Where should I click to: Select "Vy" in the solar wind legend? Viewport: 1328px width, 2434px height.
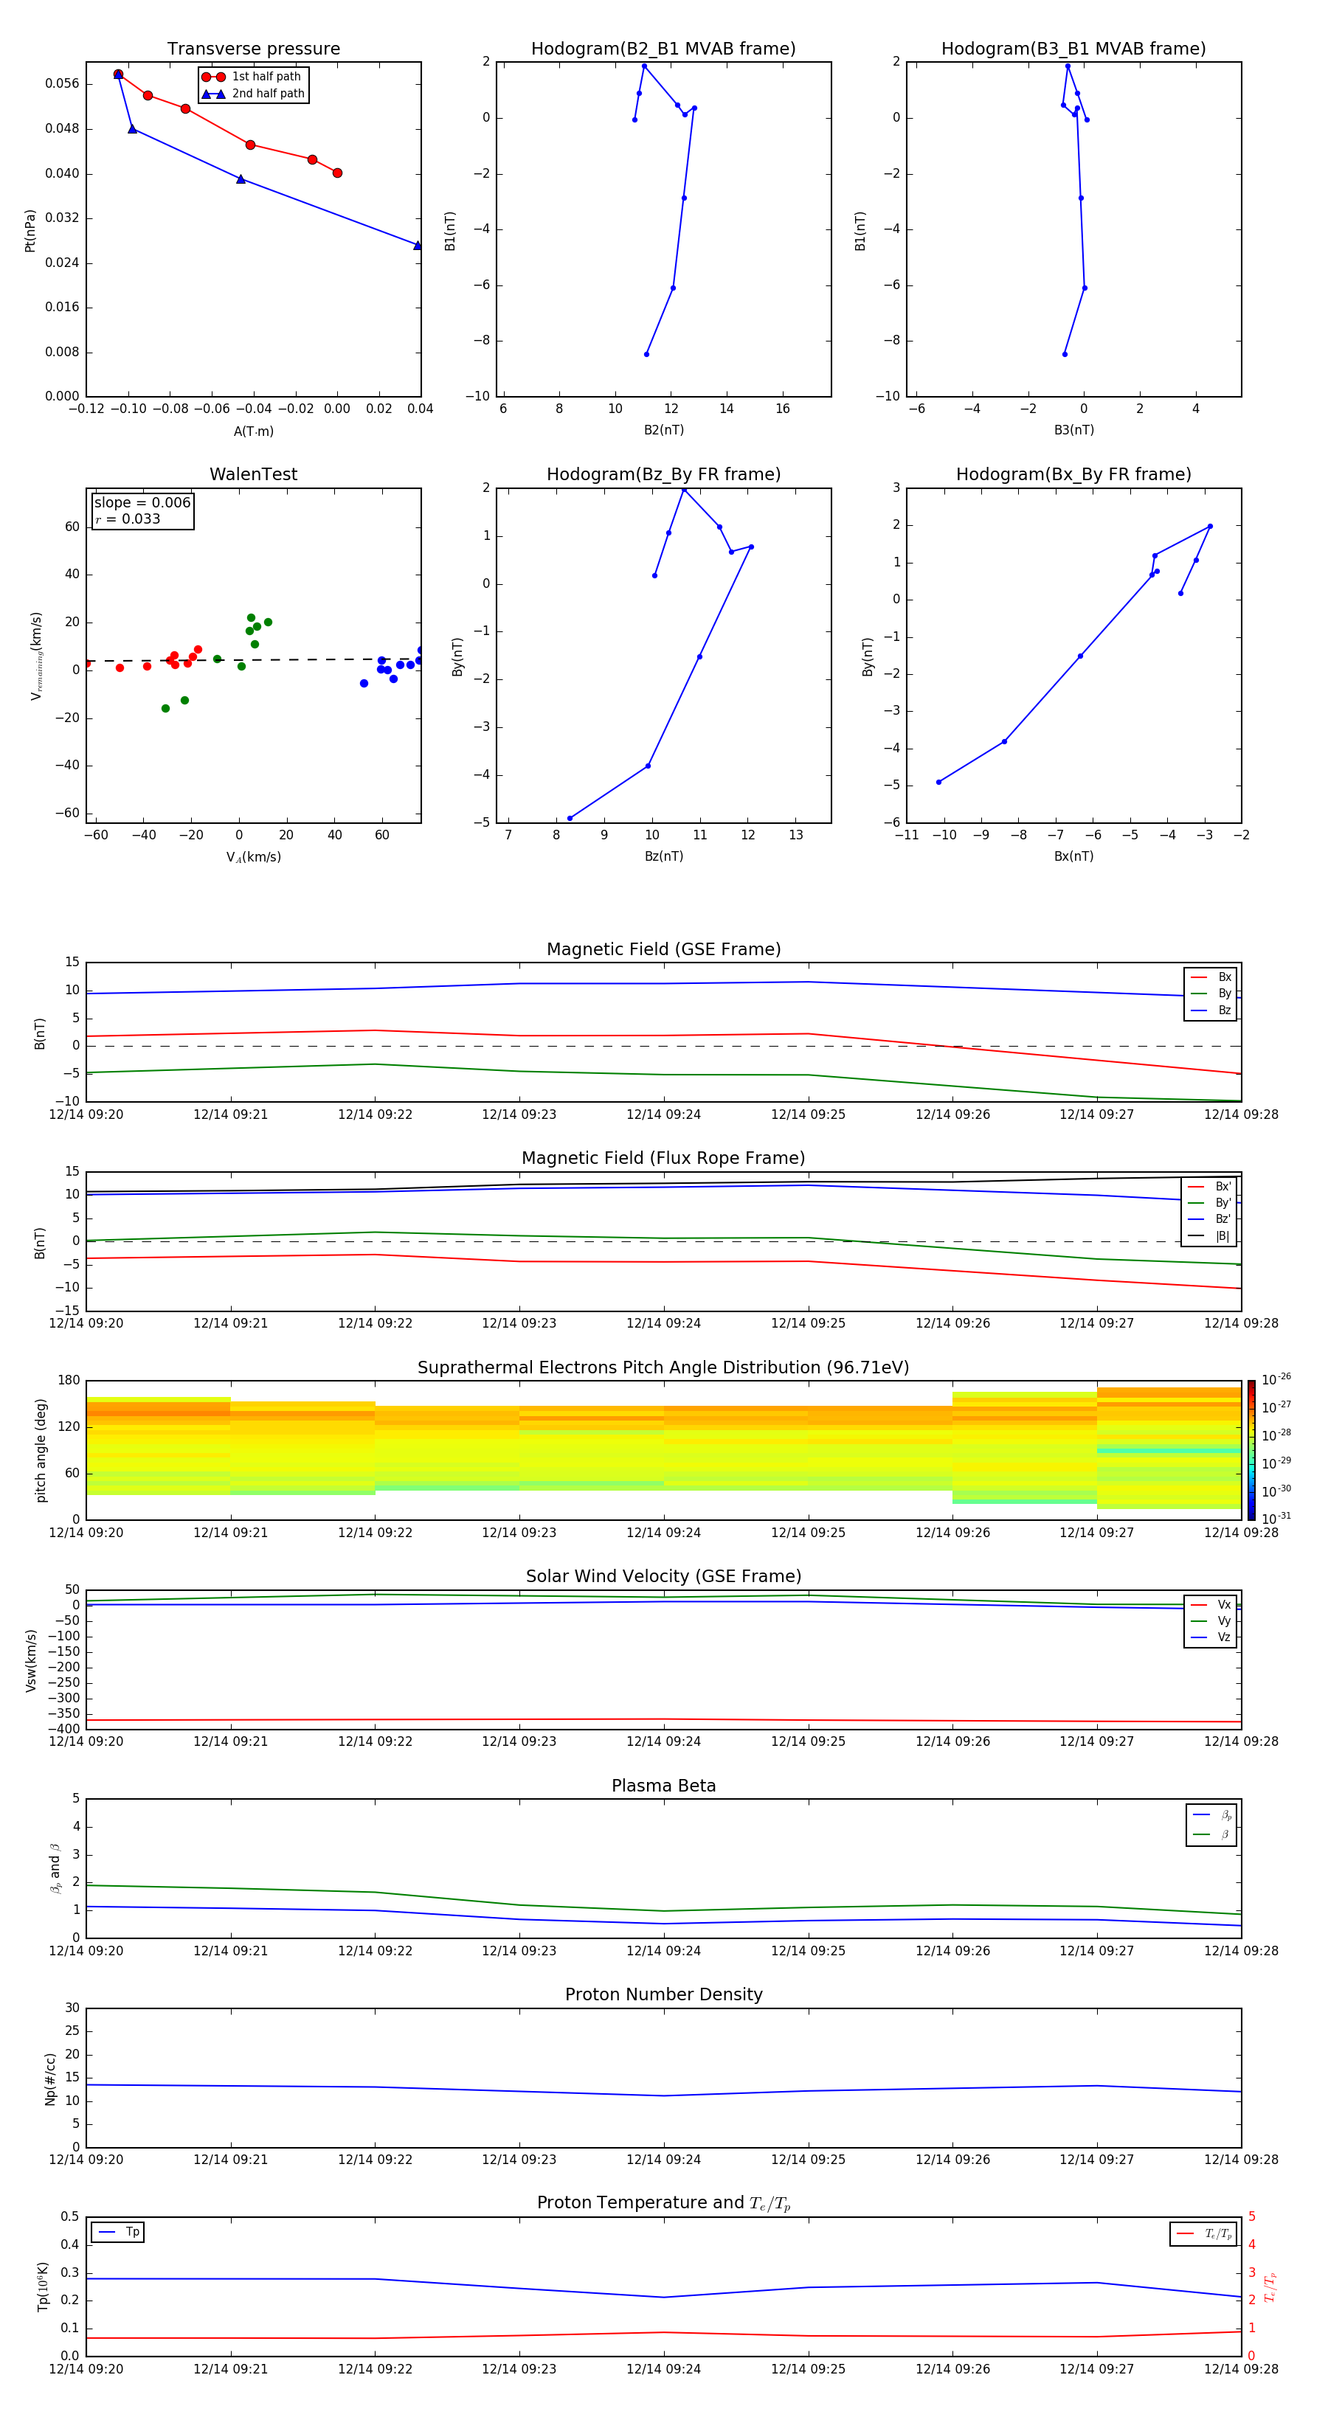[1211, 1620]
